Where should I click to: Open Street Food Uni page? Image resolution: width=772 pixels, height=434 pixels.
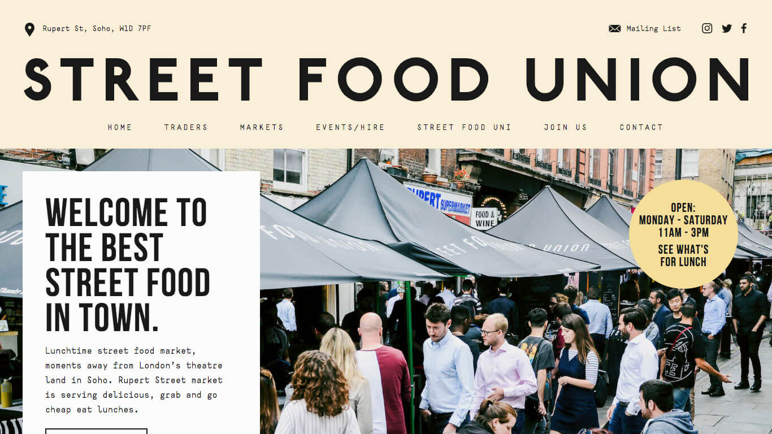pyautogui.click(x=464, y=127)
